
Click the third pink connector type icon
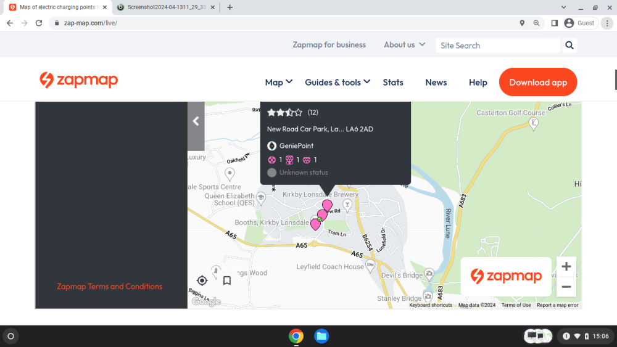coord(307,160)
